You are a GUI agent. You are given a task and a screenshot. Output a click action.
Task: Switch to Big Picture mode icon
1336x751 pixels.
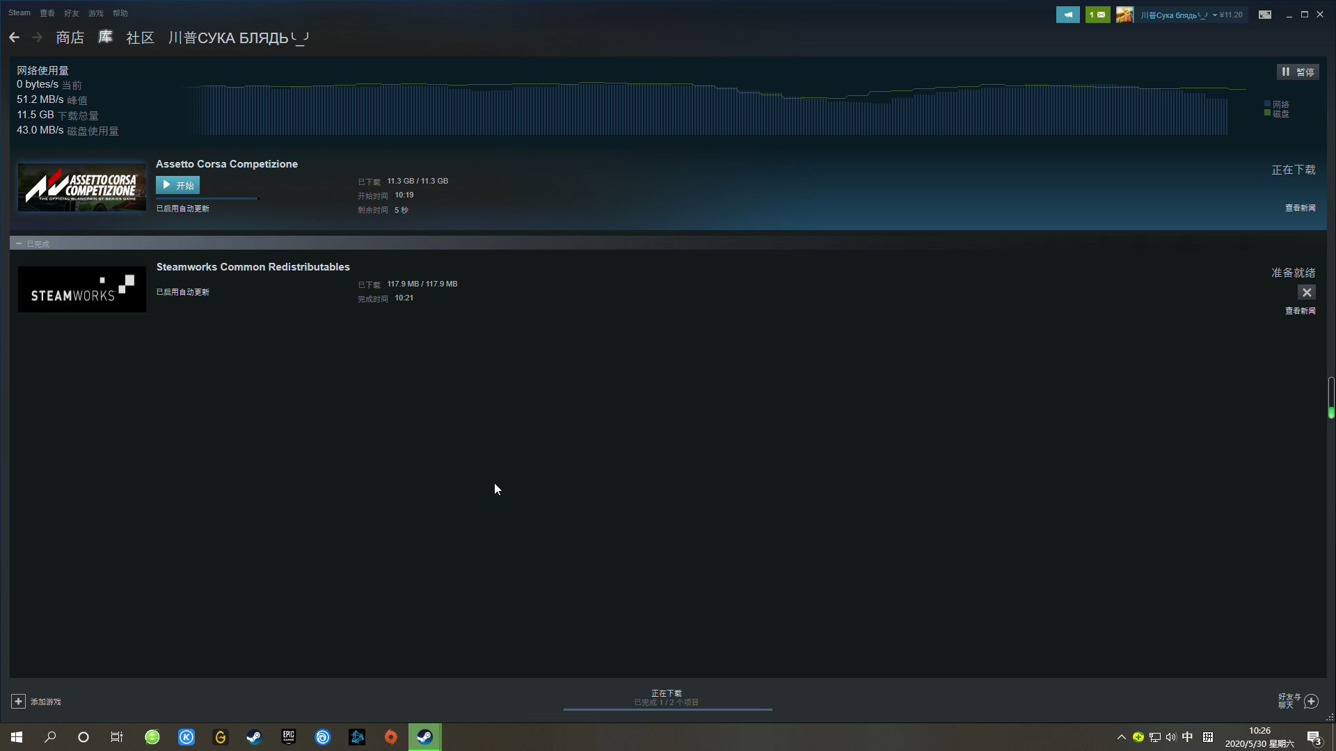point(1265,15)
